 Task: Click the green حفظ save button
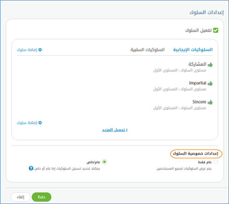(x=41, y=197)
